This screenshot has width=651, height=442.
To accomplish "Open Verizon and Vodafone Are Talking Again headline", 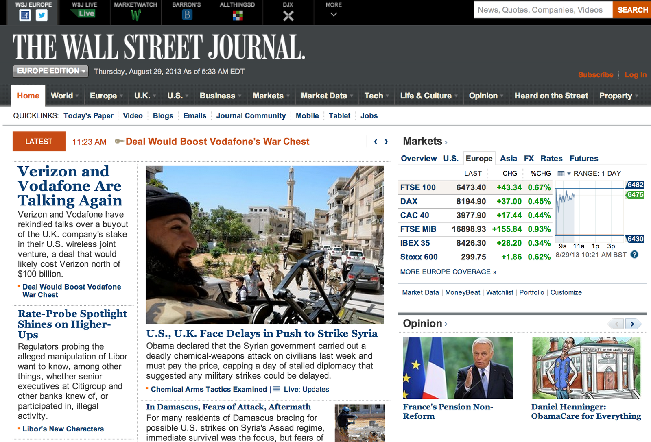I will pos(70,186).
